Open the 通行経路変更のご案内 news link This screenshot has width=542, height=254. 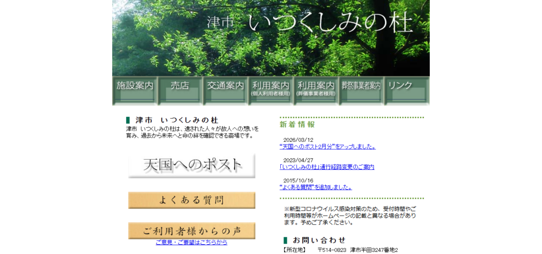327,167
